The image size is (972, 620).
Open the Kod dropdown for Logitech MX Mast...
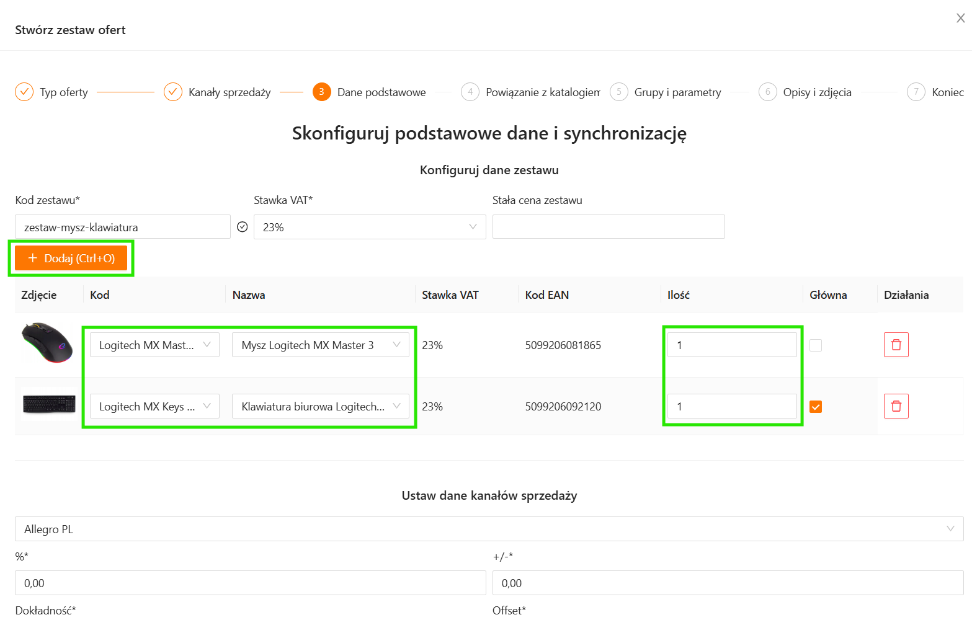[154, 345]
